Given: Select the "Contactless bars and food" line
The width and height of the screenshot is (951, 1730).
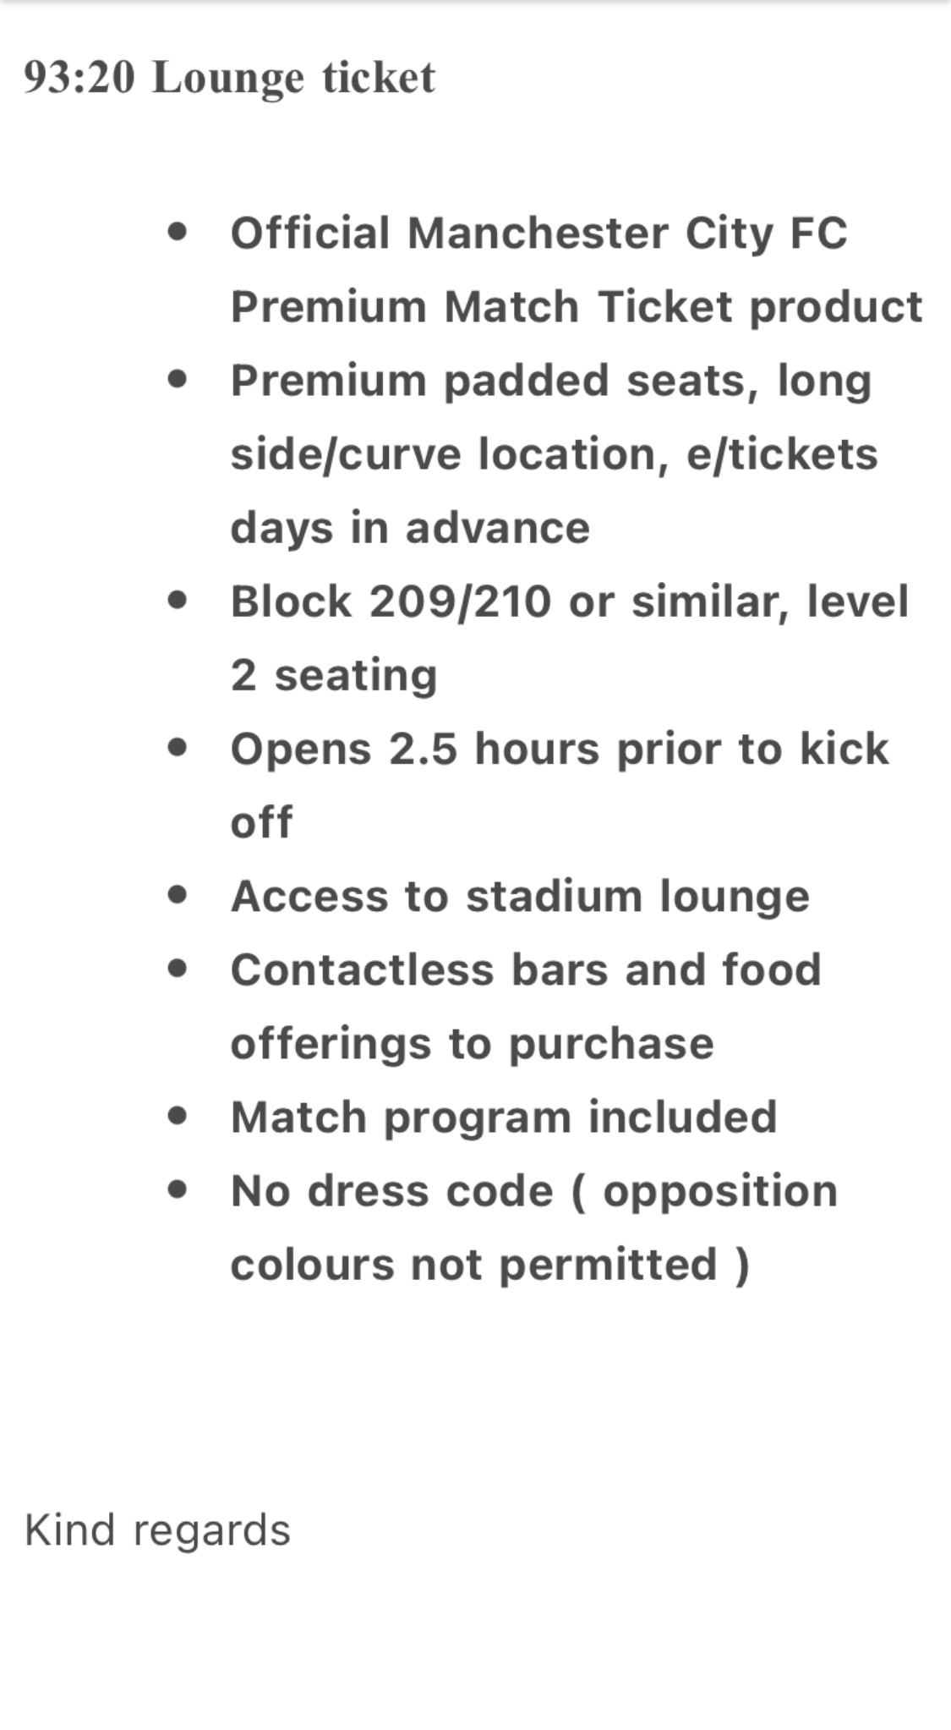Looking at the screenshot, I should click(526, 969).
